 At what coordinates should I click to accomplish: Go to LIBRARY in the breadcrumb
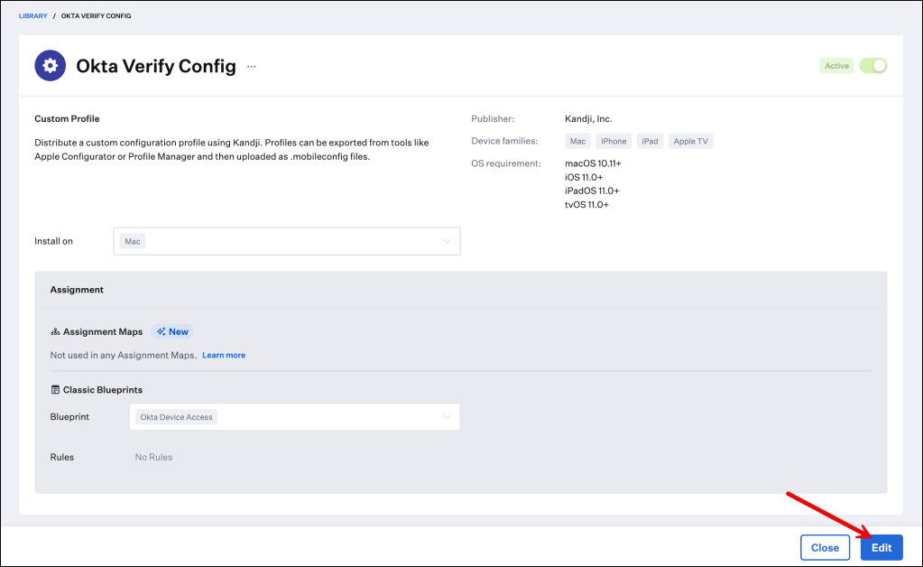click(32, 16)
